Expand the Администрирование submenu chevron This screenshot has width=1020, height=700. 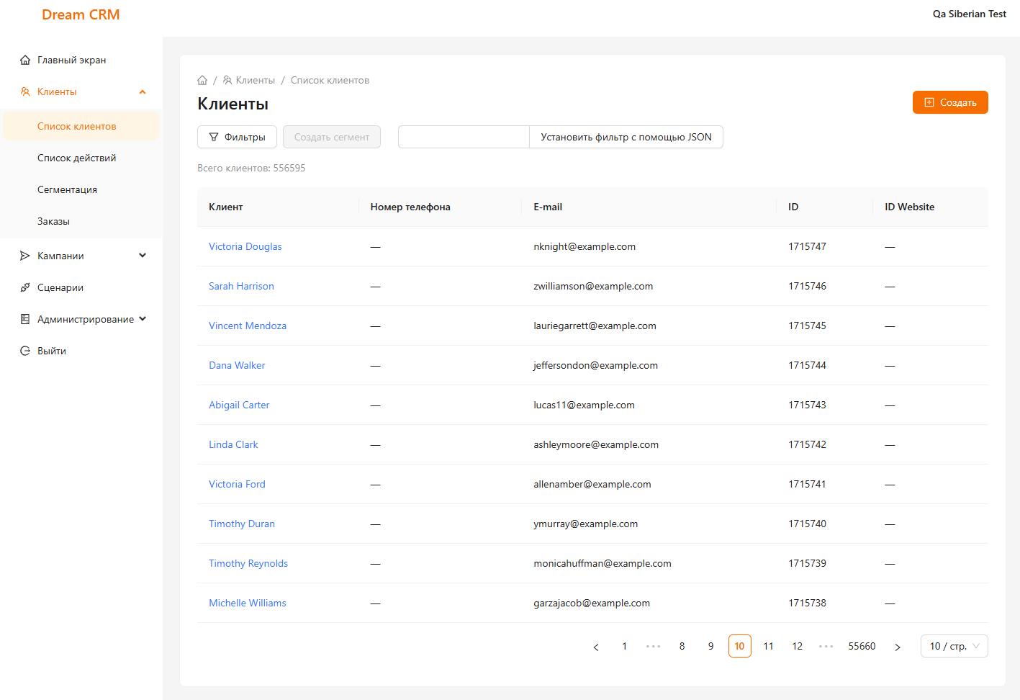pyautogui.click(x=143, y=319)
